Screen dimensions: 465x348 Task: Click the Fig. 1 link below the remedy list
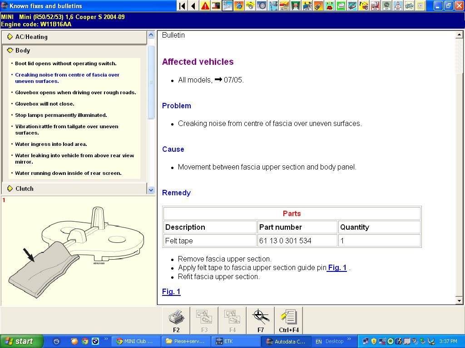click(171, 291)
